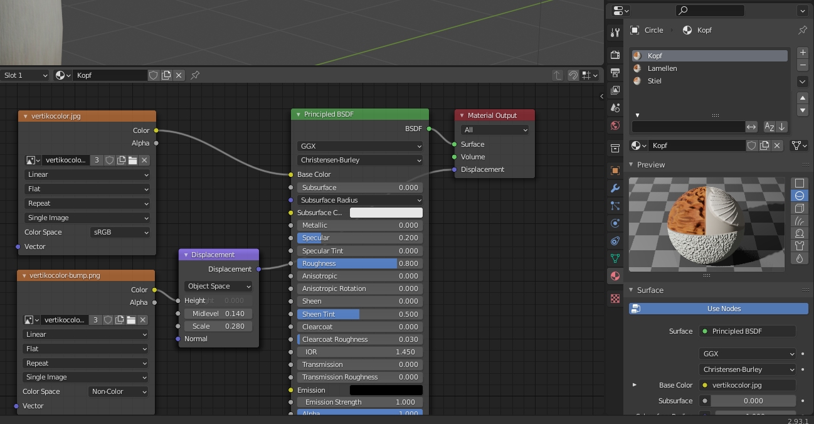
Task: Move material slot up in list
Action: [x=802, y=98]
